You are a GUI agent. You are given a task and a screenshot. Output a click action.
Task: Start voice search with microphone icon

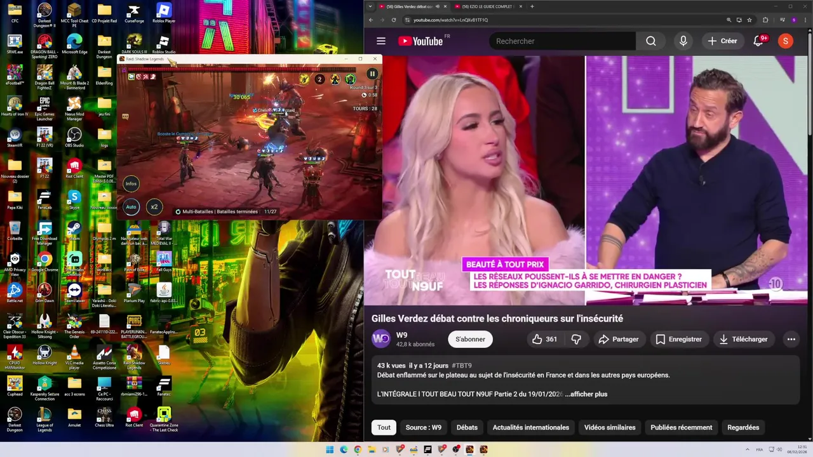[683, 41]
